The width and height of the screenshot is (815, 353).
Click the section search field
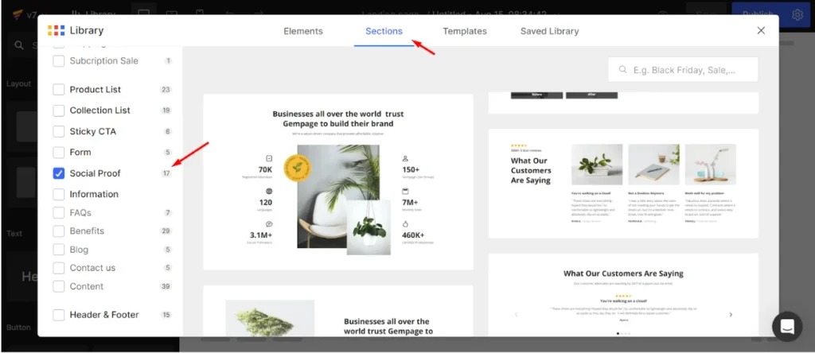click(x=683, y=69)
